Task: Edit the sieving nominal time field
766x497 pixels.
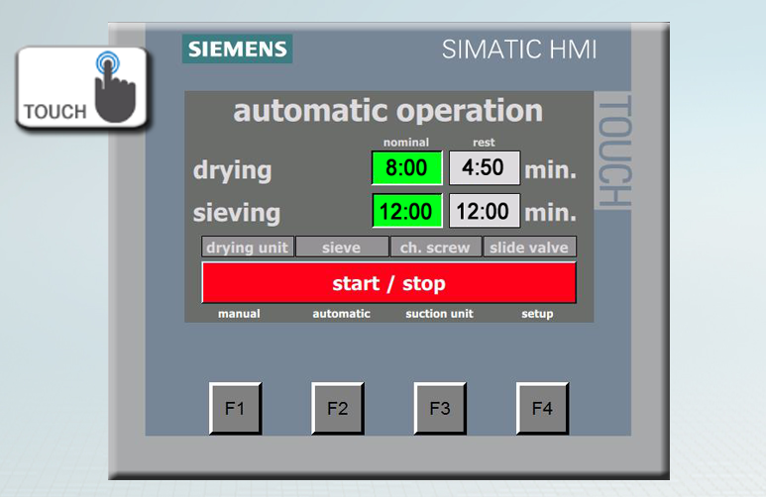Action: click(406, 211)
